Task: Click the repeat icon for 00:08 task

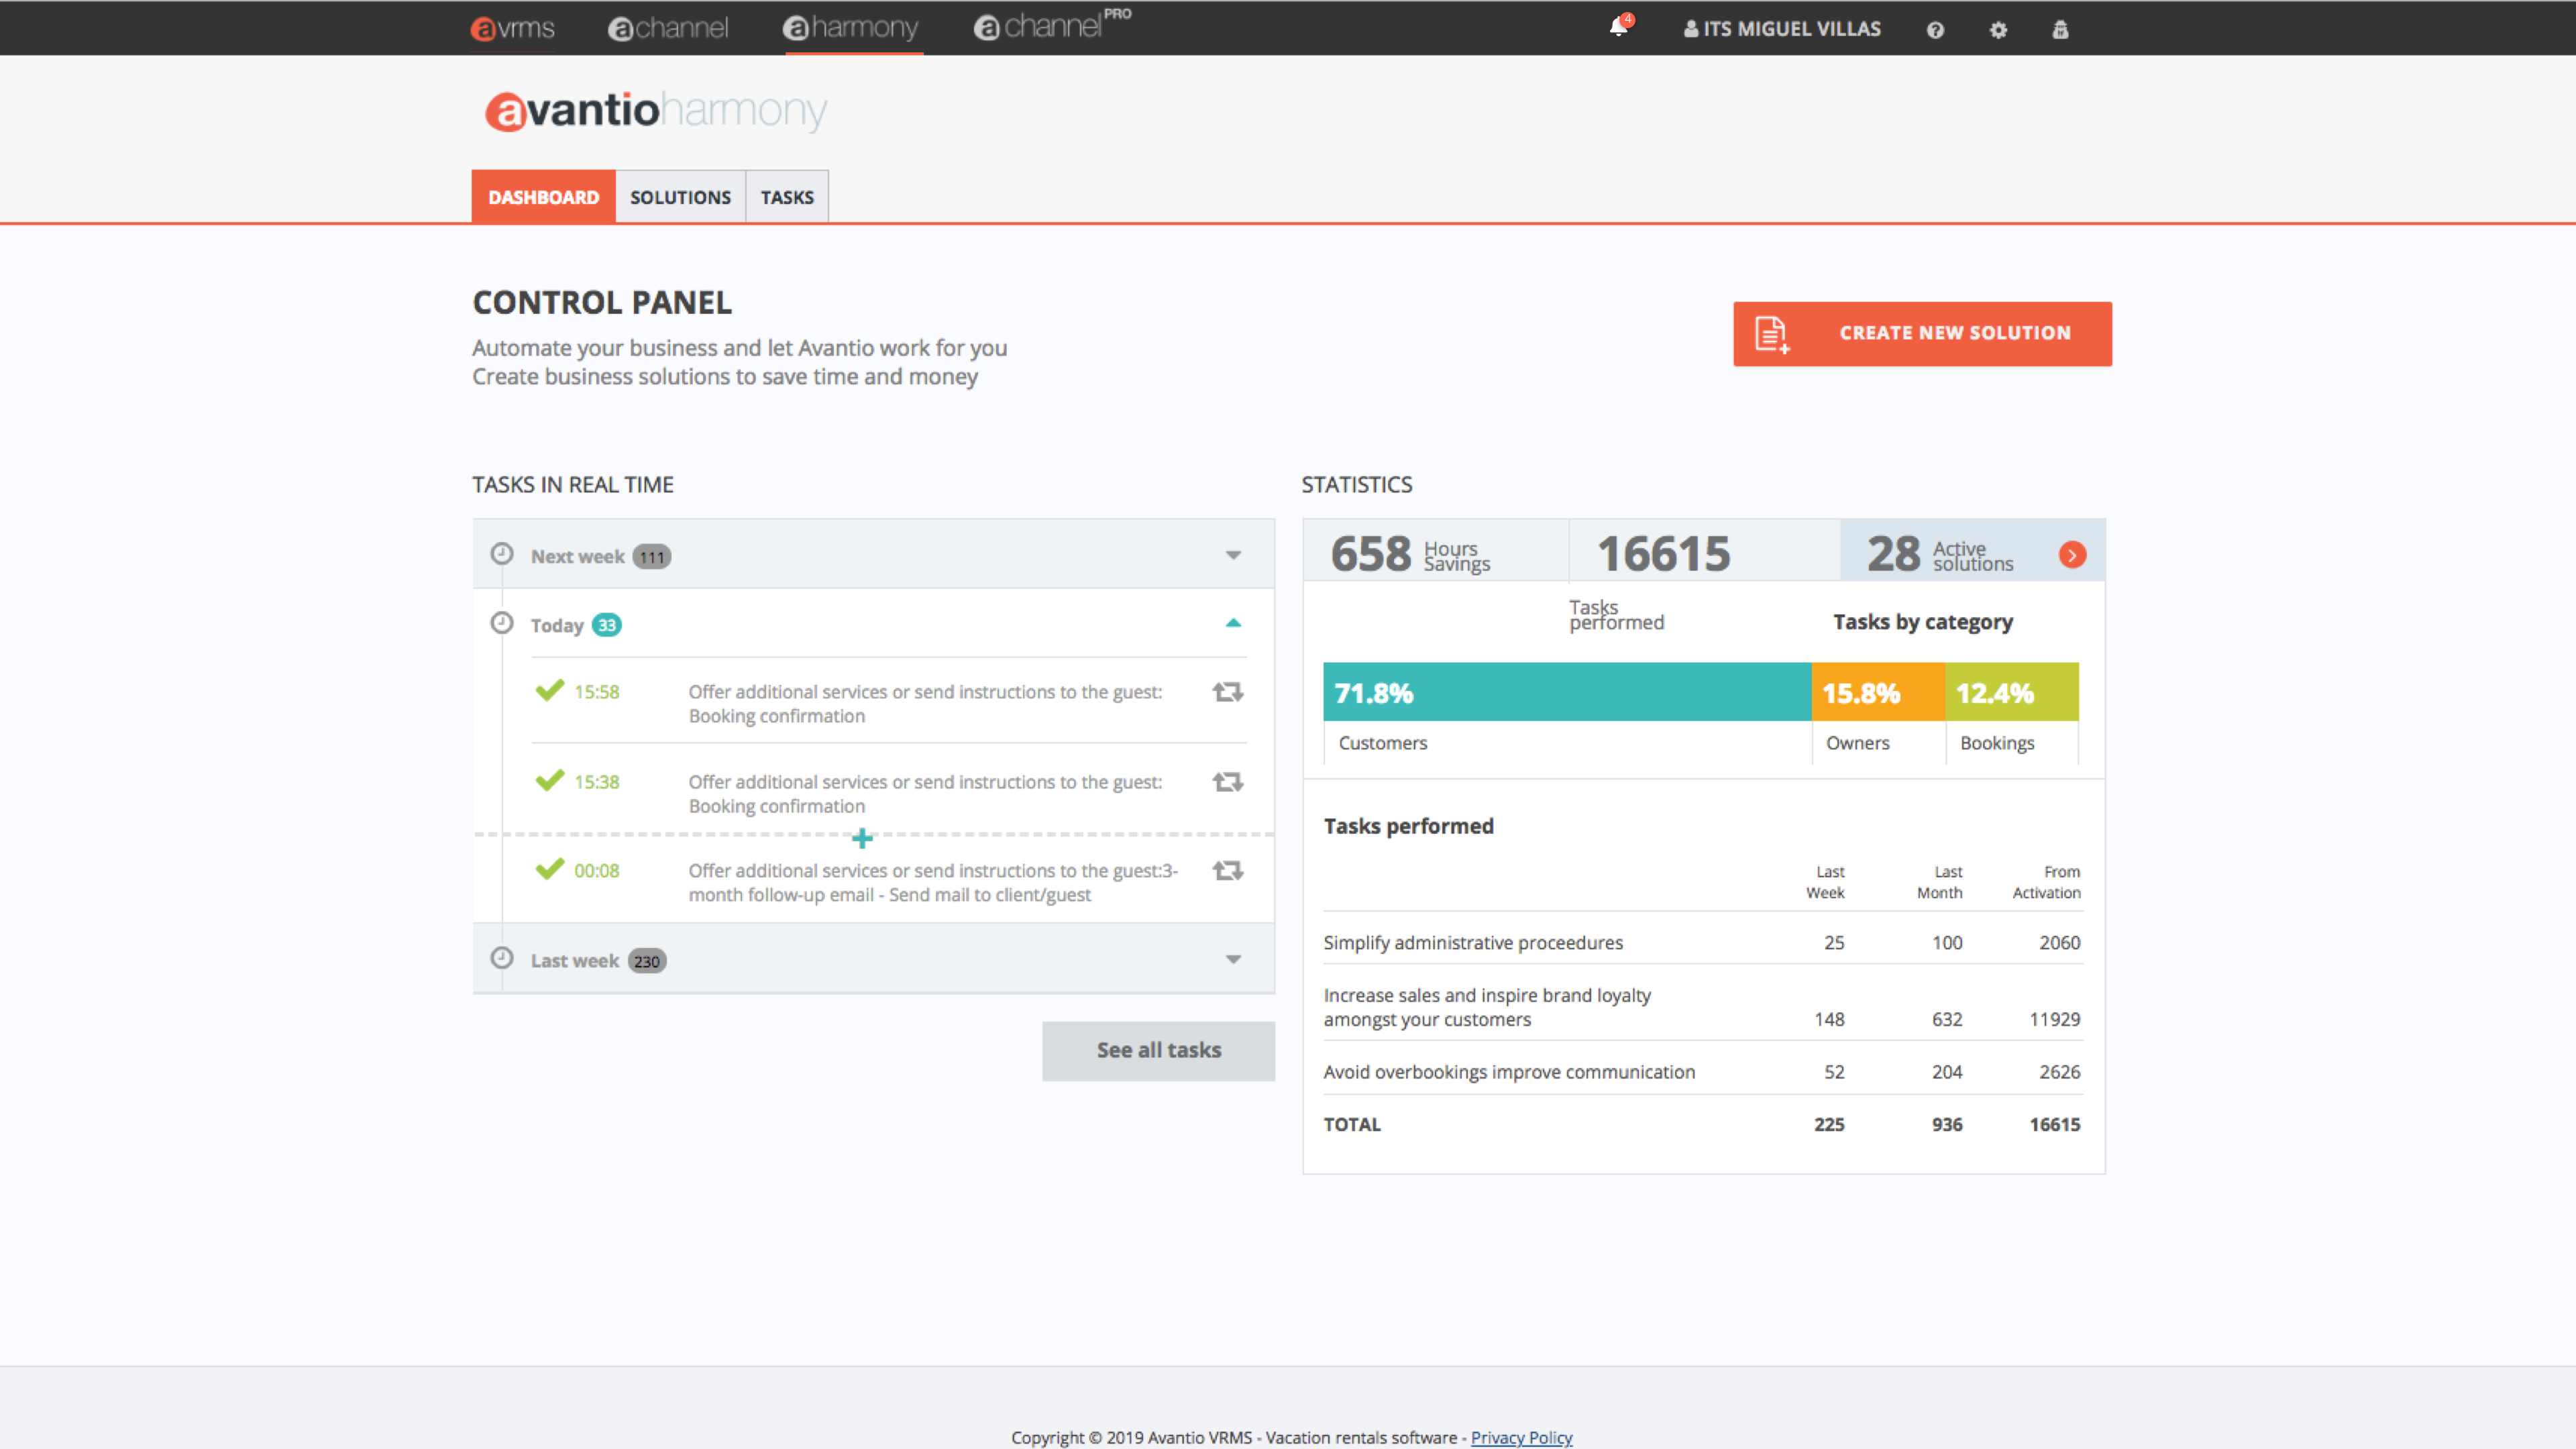Action: tap(1228, 871)
